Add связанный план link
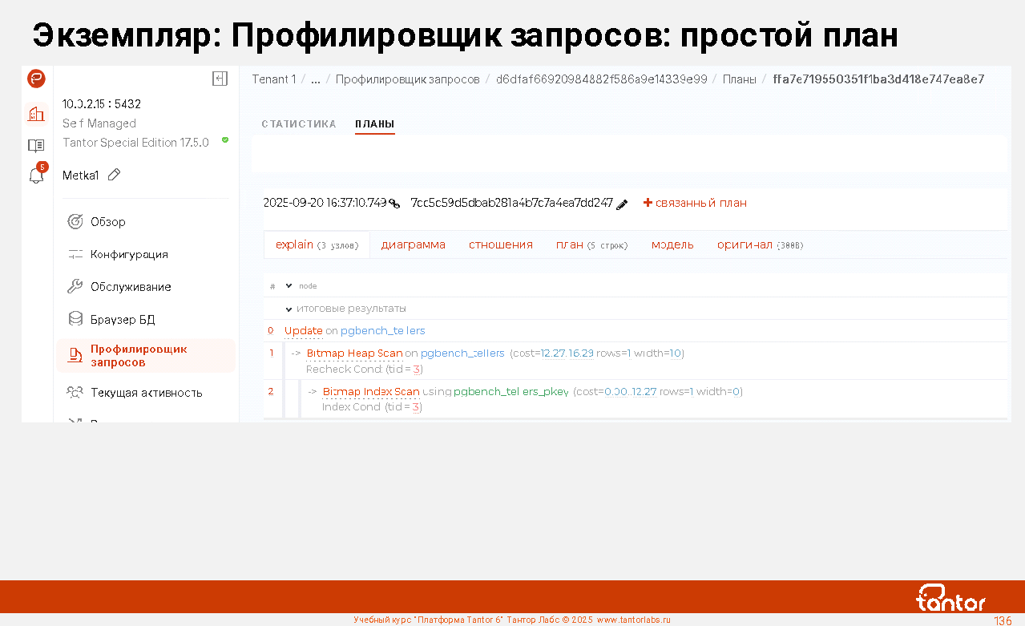The height and width of the screenshot is (626, 1025). (695, 203)
